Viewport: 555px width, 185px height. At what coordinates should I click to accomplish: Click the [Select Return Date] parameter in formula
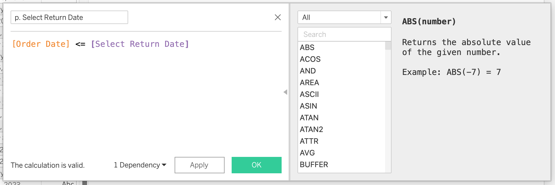click(x=140, y=44)
